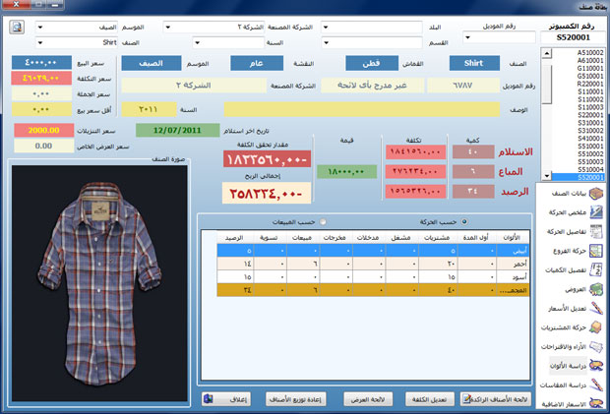Select حسب المبيعات radio button

(324, 221)
